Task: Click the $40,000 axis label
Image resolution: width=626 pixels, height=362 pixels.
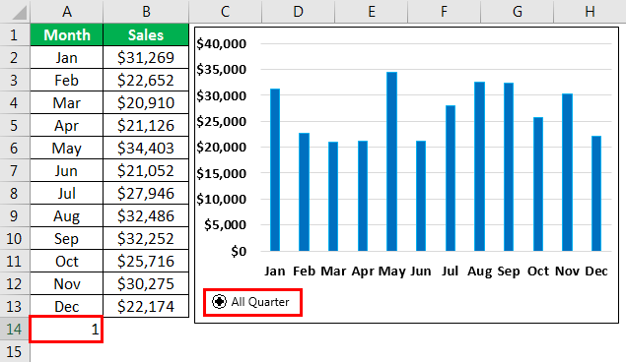Action: pos(221,43)
